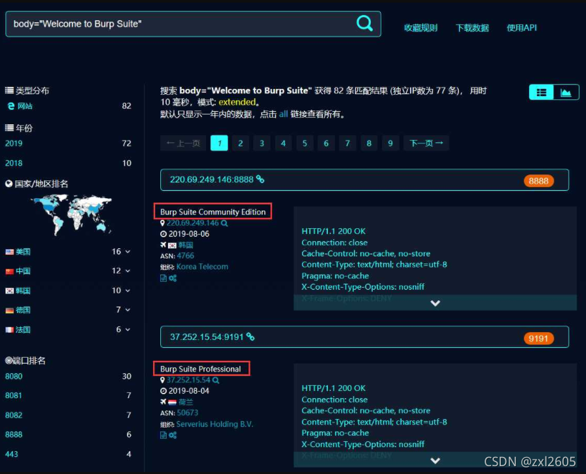Click 使用API link
This screenshot has width=586, height=474.
(522, 27)
